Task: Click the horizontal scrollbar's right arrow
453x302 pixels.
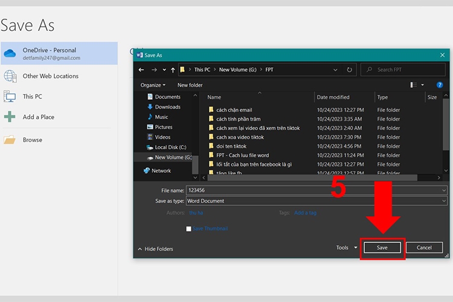Action: point(439,178)
